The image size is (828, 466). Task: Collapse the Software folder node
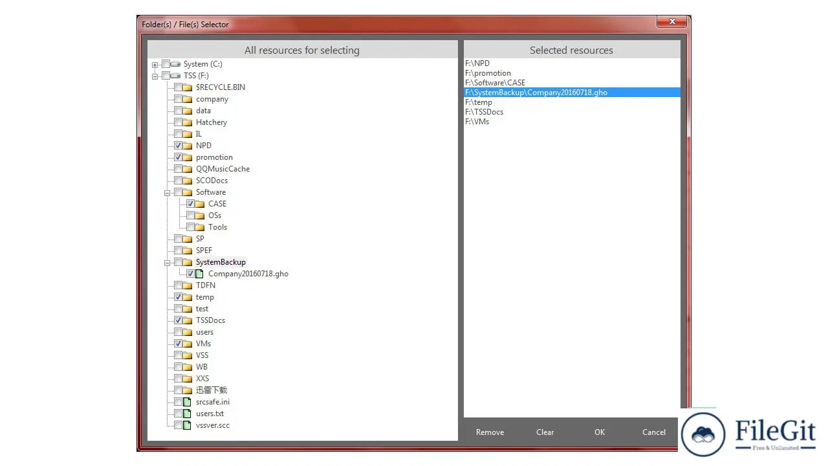167,193
